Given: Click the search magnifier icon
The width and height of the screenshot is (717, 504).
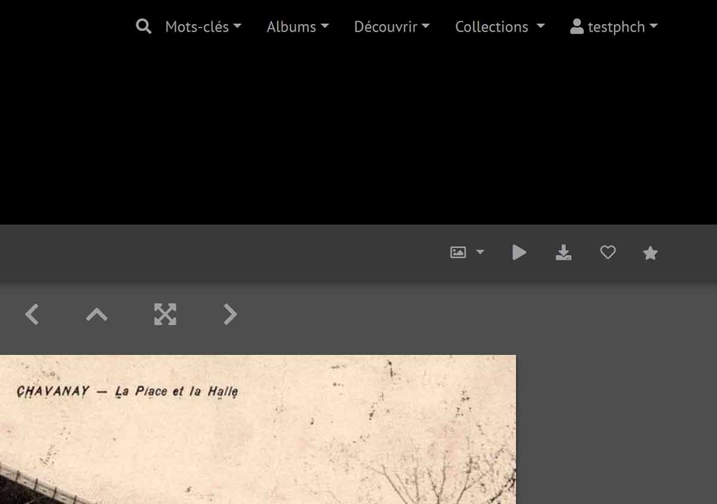Looking at the screenshot, I should [x=143, y=26].
